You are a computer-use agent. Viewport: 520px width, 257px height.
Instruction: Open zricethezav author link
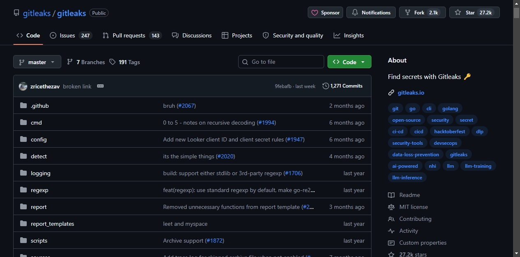tap(45, 86)
